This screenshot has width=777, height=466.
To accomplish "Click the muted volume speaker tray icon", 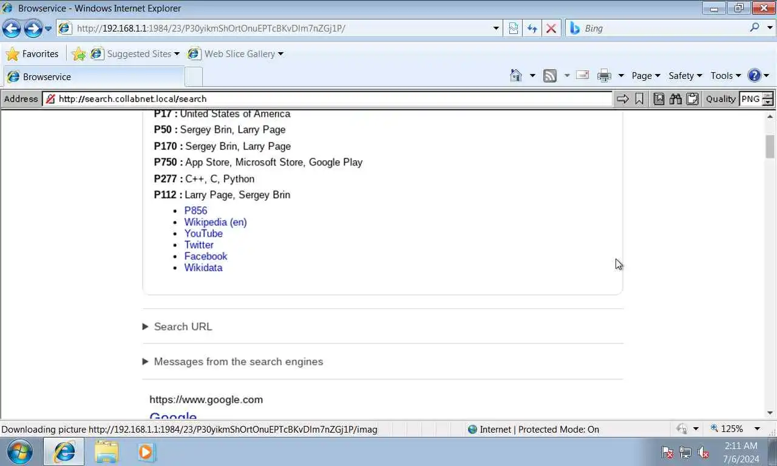I will click(704, 453).
